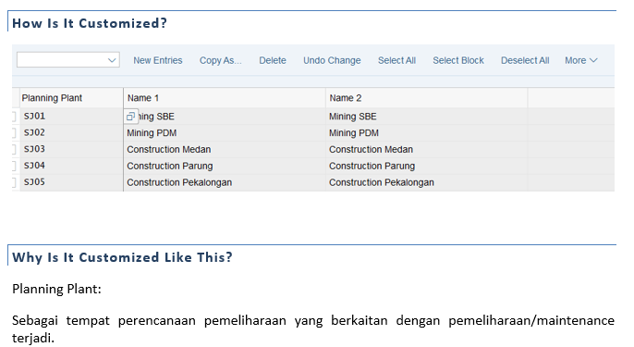Click Name 2 cell Construction Medan
The width and height of the screenshot is (634, 347).
coord(427,149)
